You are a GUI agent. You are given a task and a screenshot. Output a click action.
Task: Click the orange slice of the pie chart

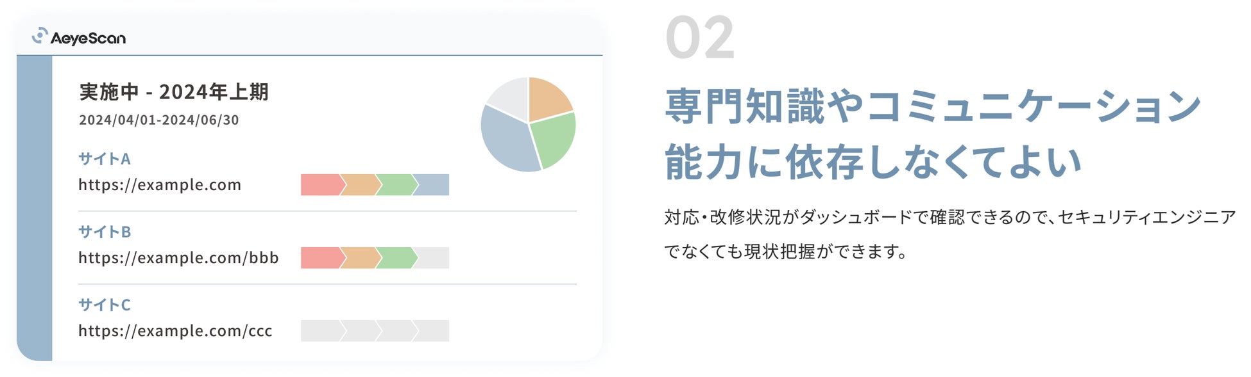547,98
